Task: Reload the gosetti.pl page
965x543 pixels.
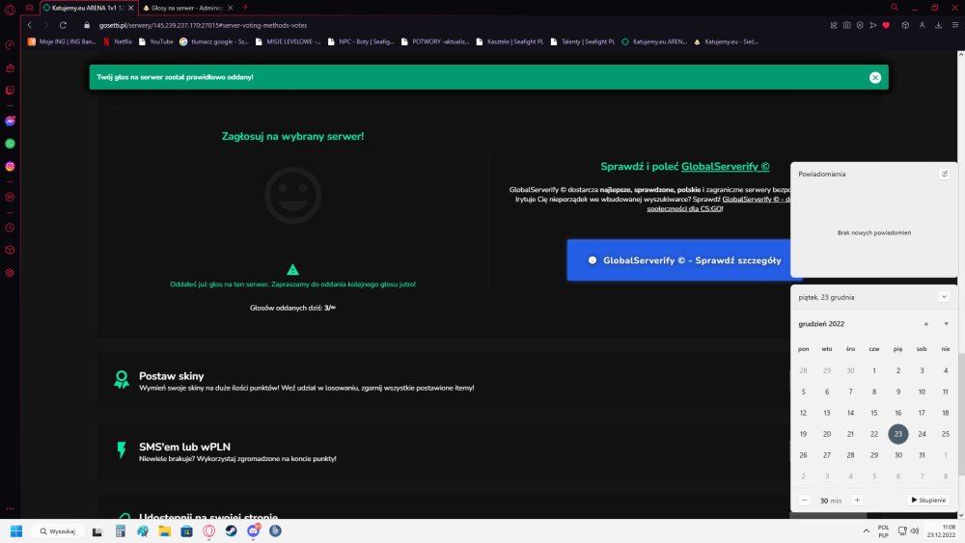Action: pos(63,25)
